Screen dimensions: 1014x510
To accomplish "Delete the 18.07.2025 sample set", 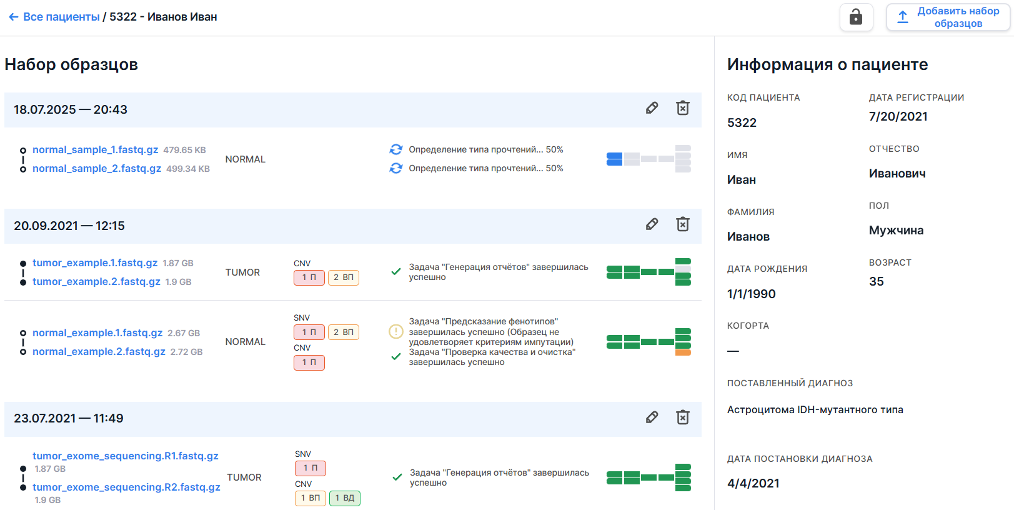I will point(683,108).
